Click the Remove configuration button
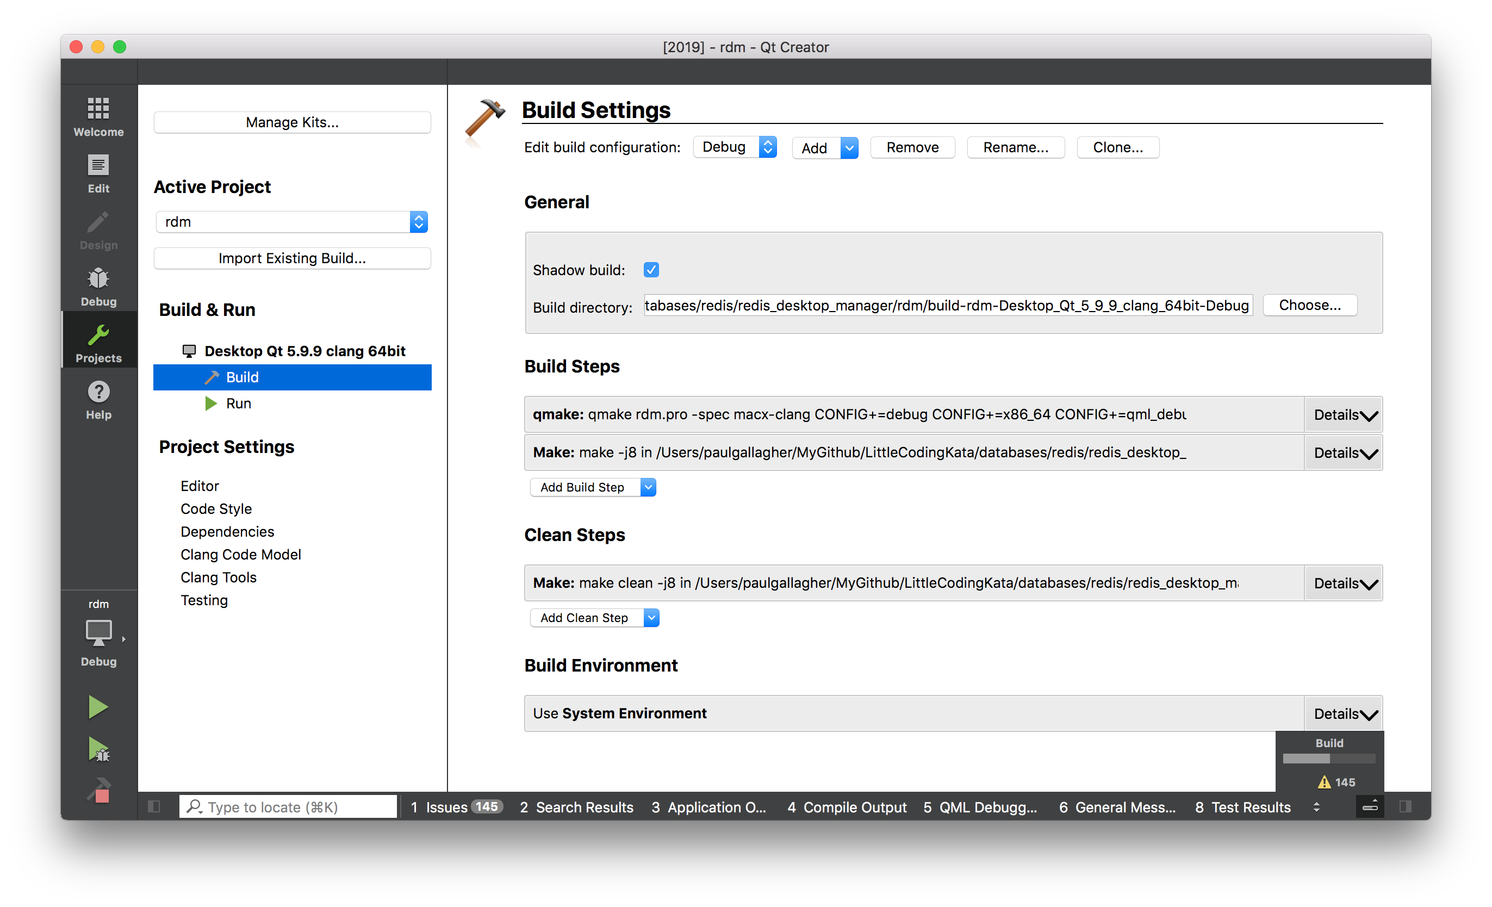The width and height of the screenshot is (1492, 907). 912,148
